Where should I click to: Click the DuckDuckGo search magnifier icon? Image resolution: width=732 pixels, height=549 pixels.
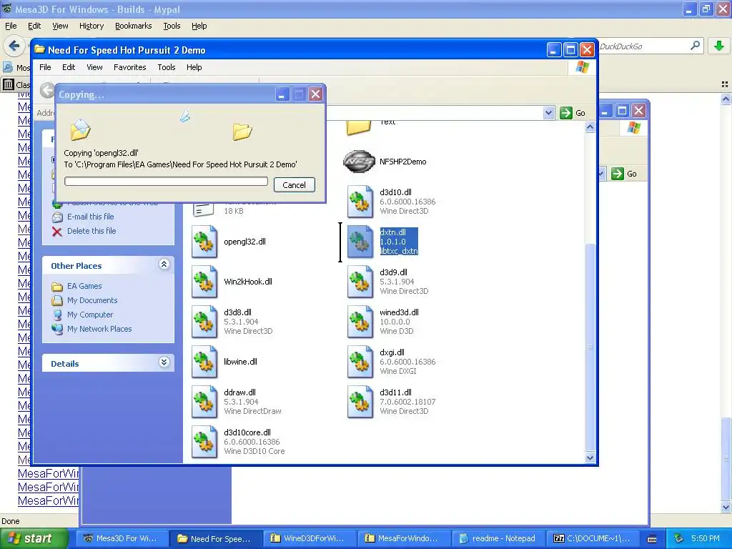695,46
